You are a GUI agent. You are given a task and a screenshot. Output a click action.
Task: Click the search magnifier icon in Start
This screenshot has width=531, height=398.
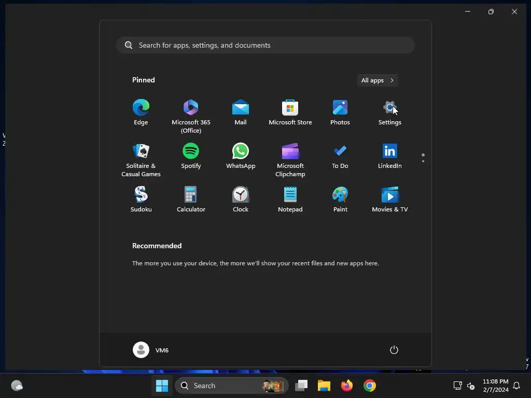click(129, 45)
